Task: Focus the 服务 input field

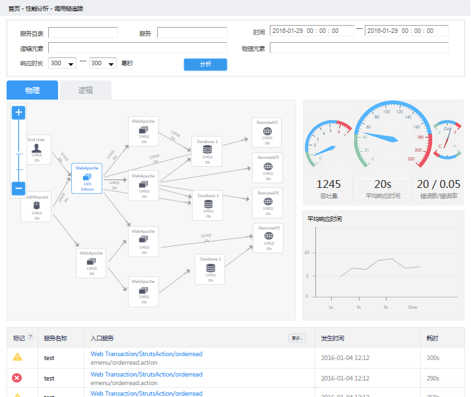Action: (192, 33)
